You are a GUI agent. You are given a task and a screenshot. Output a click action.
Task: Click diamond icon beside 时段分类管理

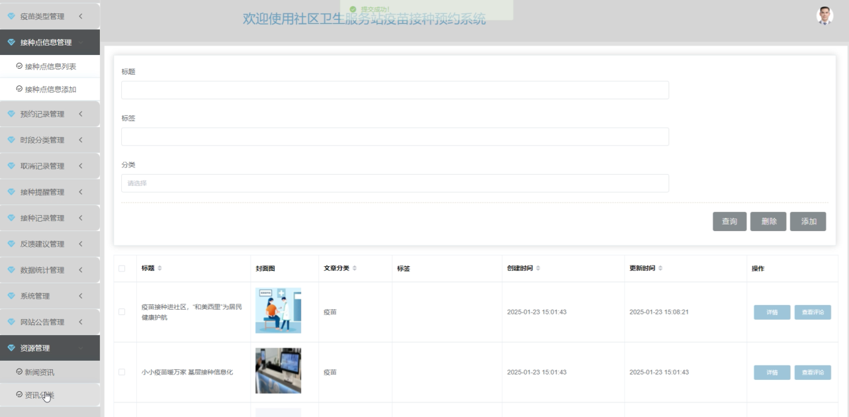[11, 140]
